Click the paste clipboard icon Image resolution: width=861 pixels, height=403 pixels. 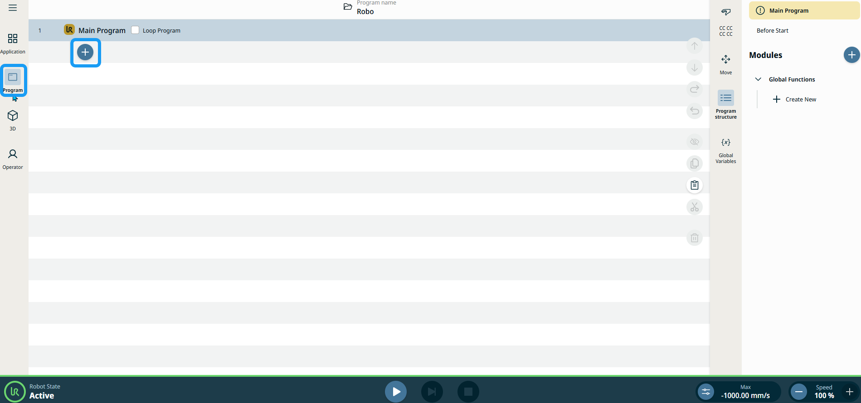pyautogui.click(x=694, y=185)
